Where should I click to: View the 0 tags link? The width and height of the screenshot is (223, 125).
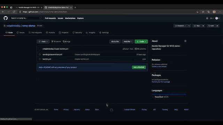[67, 42]
